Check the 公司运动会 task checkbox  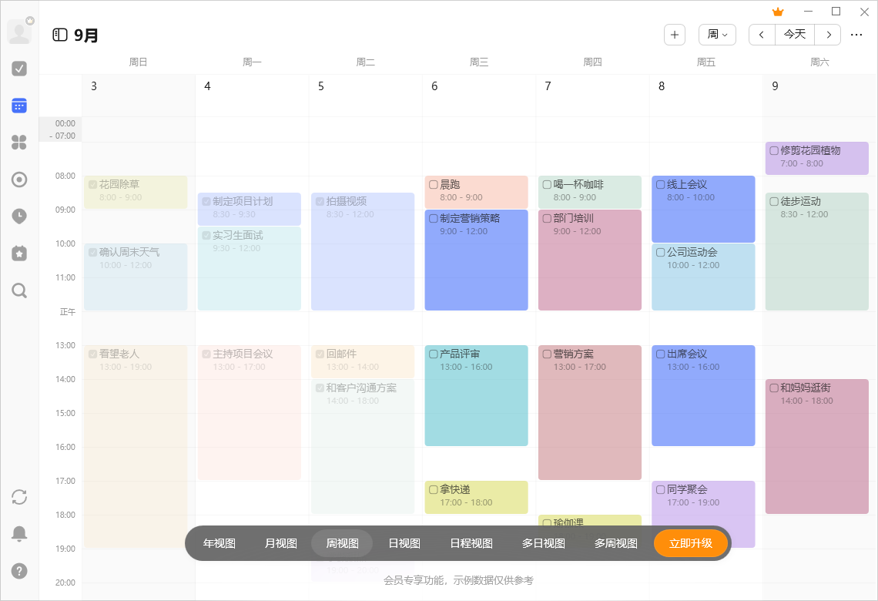click(x=661, y=253)
